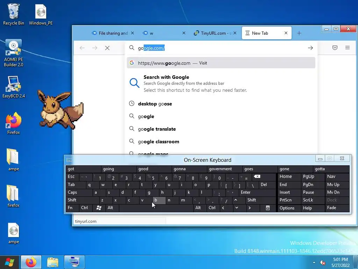Viewport: 358px width, 269px height.
Task: Launch AOMEI PE Builder 2.0 shortcut
Action: coord(14,53)
